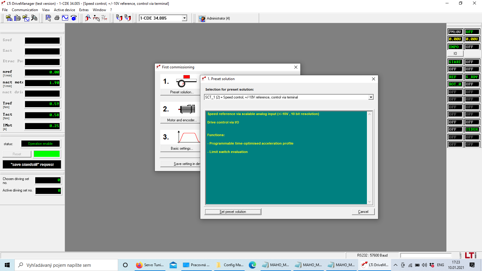
Task: Toggle the ISDSH indicator
Action: 472,129
